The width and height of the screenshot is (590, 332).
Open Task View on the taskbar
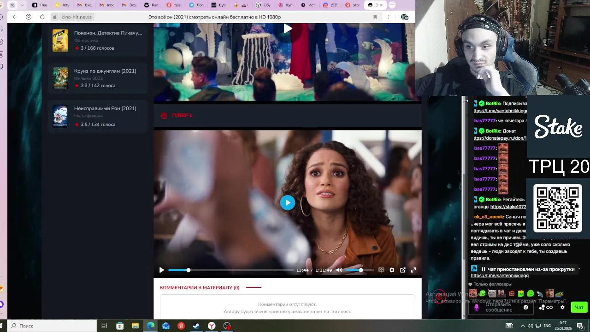(104, 326)
